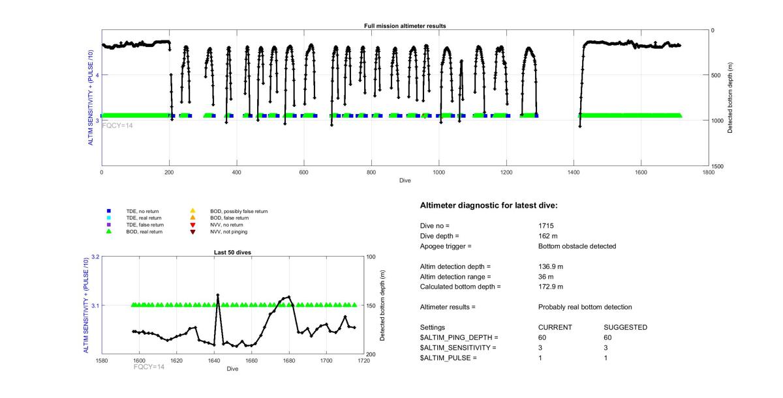Click the '$ALTIM_PULSE =' setting name
Image resolution: width=783 pixels, height=398 pixels.
[448, 358]
